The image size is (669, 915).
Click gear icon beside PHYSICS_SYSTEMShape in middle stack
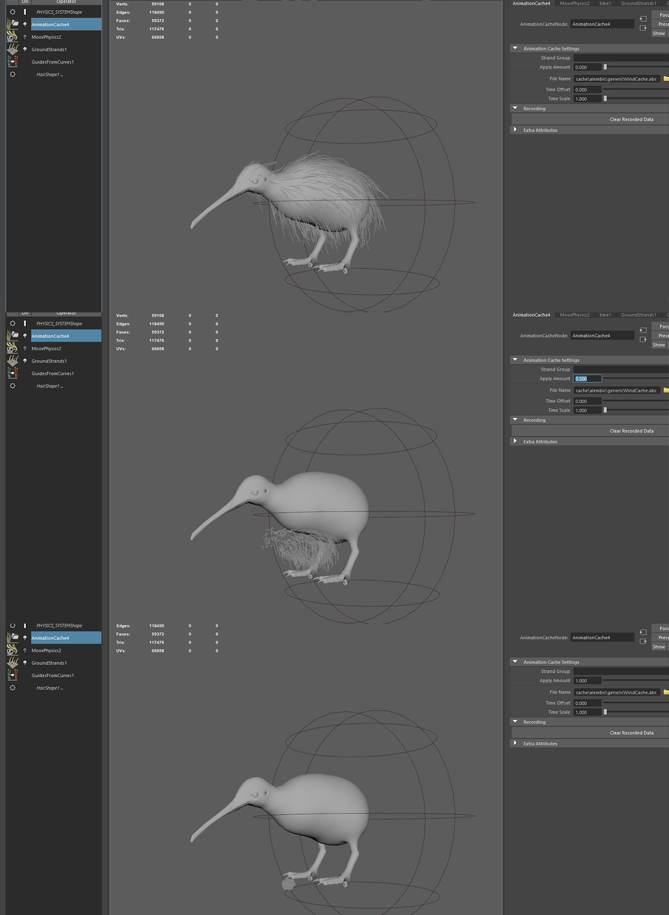[12, 324]
